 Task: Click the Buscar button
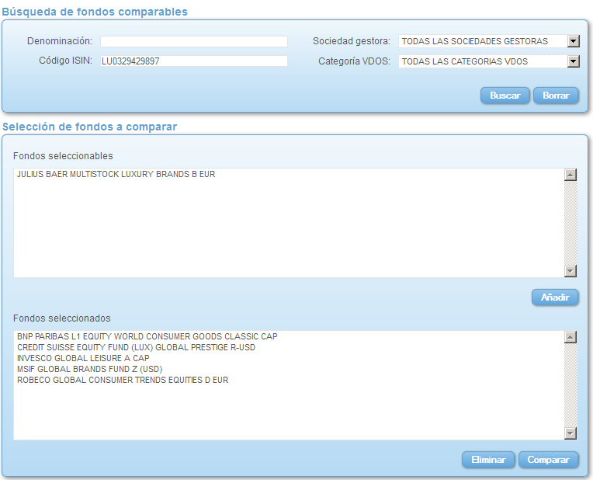pyautogui.click(x=505, y=96)
